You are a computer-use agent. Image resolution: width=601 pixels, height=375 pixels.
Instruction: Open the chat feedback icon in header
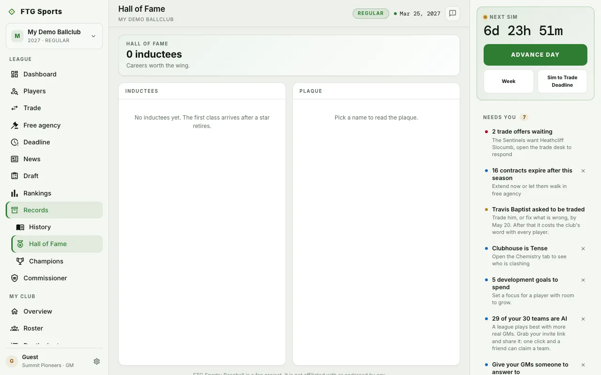pos(453,14)
